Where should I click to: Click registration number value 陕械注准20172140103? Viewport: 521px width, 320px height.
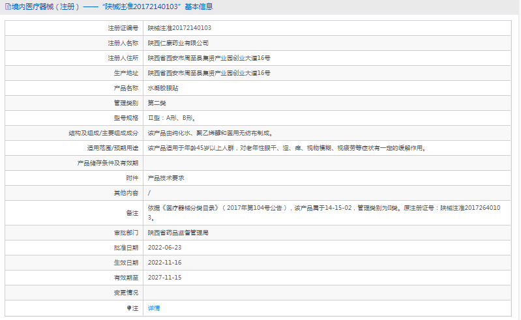tap(179, 28)
